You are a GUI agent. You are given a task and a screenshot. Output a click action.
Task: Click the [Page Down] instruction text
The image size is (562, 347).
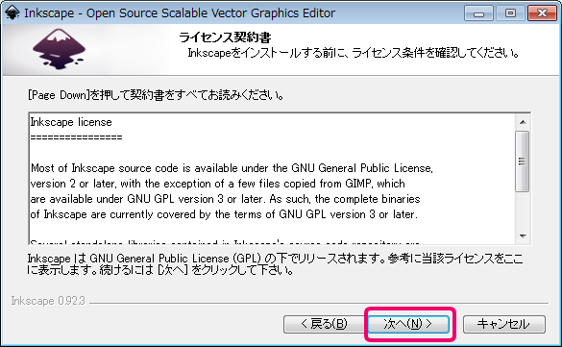click(156, 95)
